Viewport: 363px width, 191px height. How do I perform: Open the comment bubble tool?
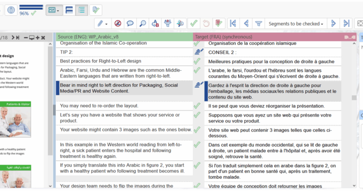coord(130,23)
